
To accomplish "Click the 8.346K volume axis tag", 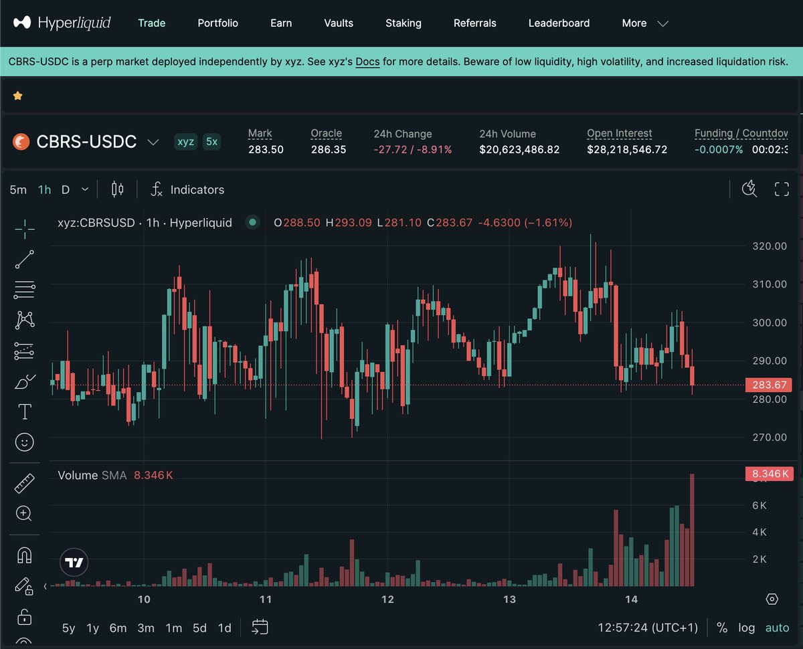I will click(x=768, y=474).
